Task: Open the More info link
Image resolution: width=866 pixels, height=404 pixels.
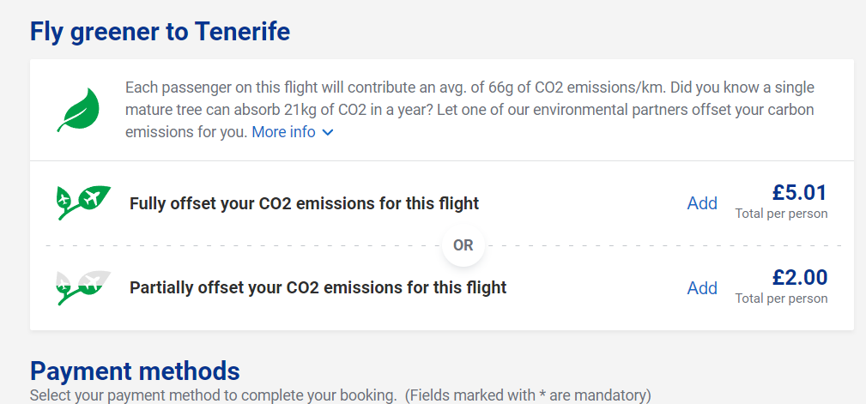Action: click(283, 132)
